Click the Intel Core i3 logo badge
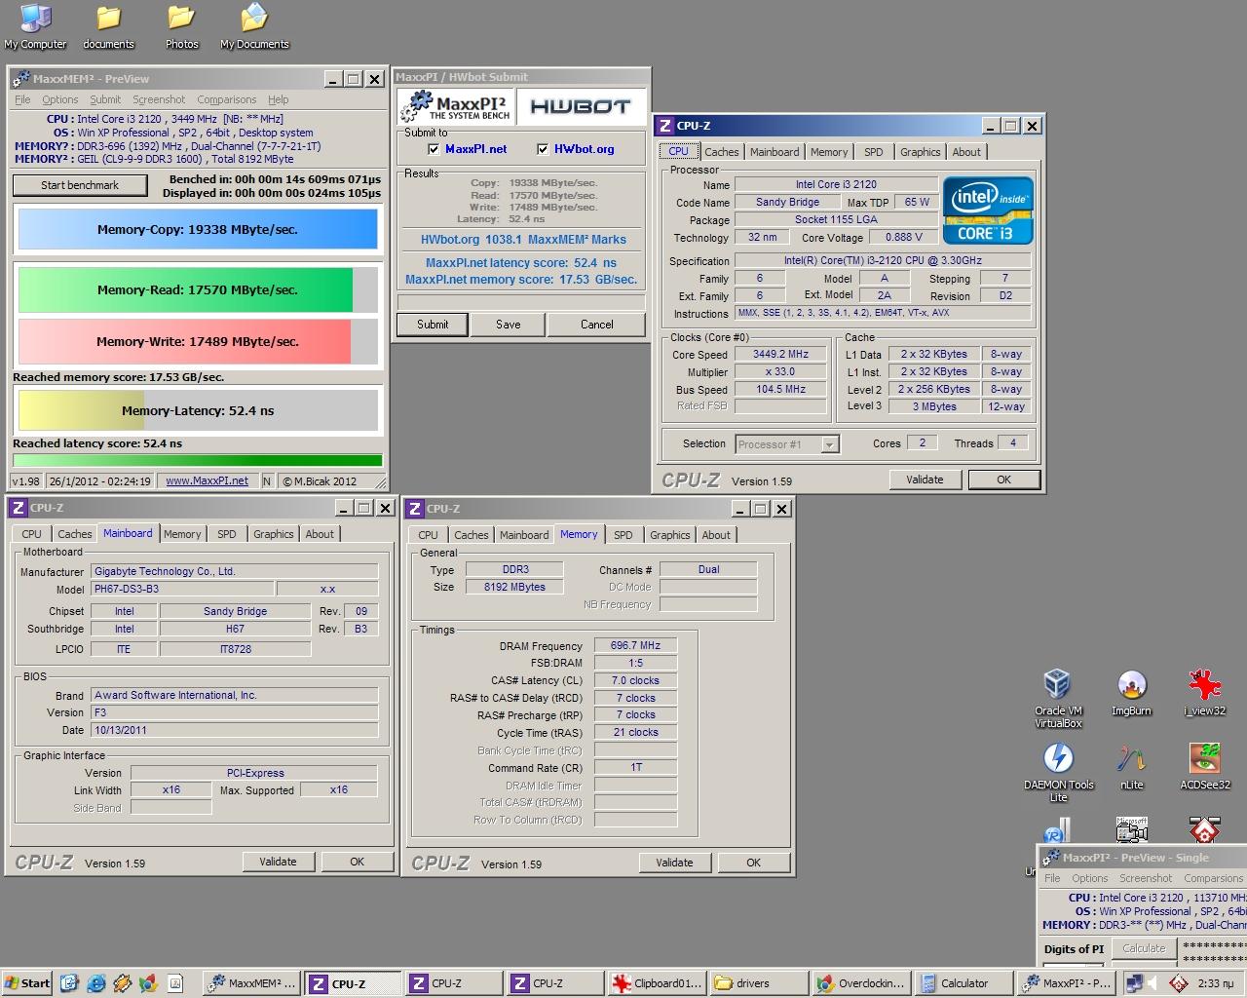The height and width of the screenshot is (998, 1247). [988, 210]
